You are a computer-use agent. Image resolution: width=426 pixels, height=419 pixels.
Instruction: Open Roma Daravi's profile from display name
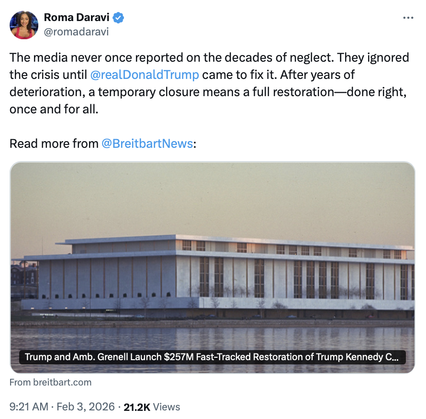point(77,18)
